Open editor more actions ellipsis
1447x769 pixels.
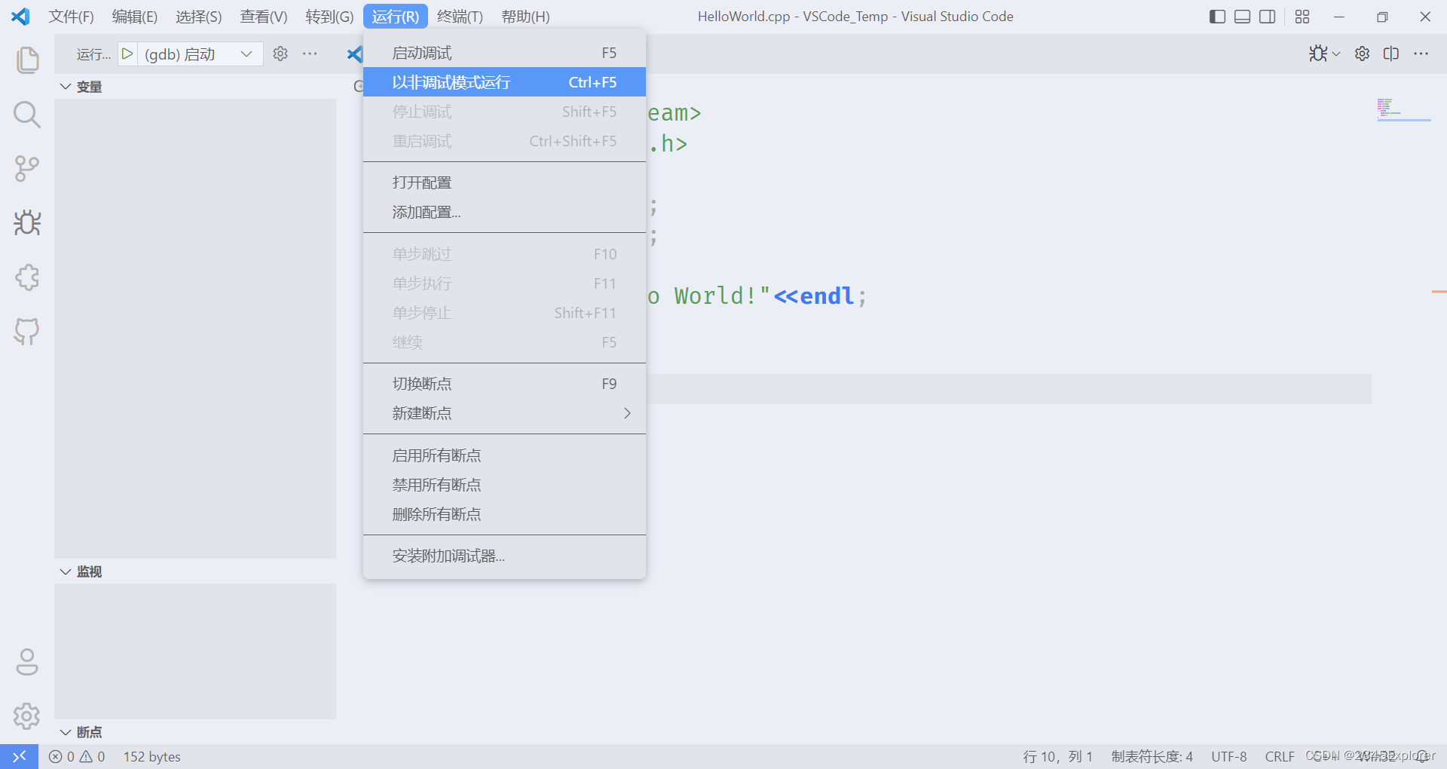point(1421,54)
